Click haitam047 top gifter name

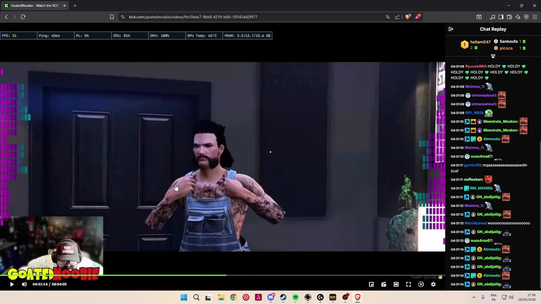[480, 42]
